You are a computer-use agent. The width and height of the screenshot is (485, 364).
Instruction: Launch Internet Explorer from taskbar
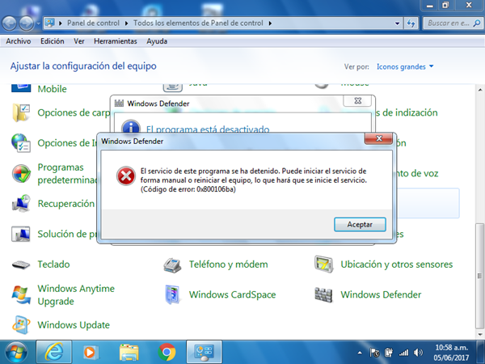click(54, 352)
